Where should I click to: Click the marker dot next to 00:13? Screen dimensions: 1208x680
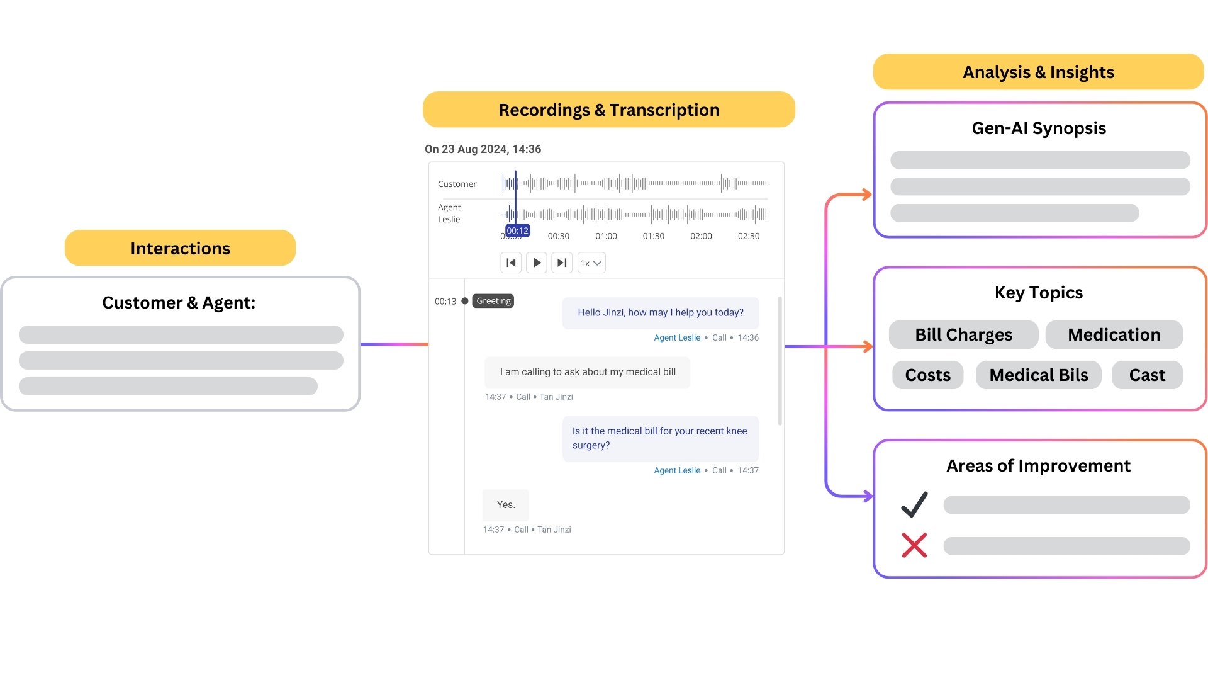coord(464,301)
